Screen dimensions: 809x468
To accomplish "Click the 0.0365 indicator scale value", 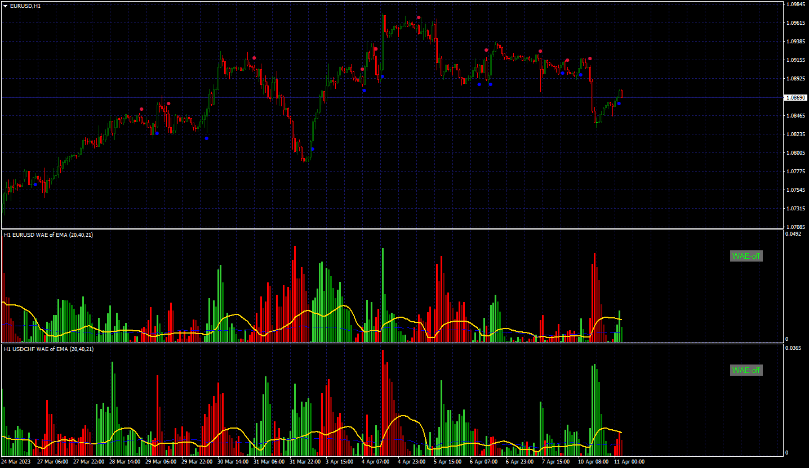I will click(794, 348).
